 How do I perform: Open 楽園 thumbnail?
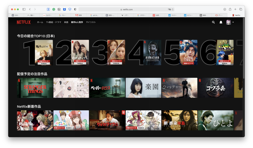pyautogui.click(x=143, y=88)
